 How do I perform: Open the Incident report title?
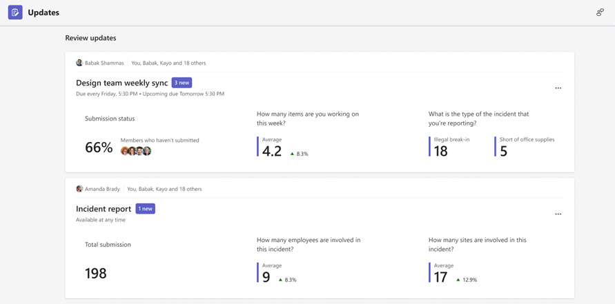104,209
